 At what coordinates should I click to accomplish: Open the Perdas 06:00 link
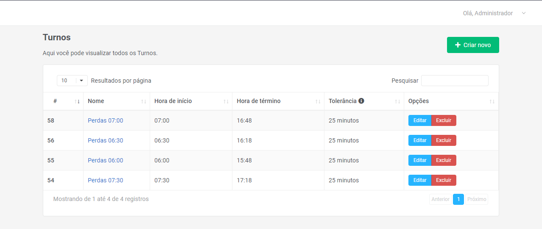tap(106, 160)
